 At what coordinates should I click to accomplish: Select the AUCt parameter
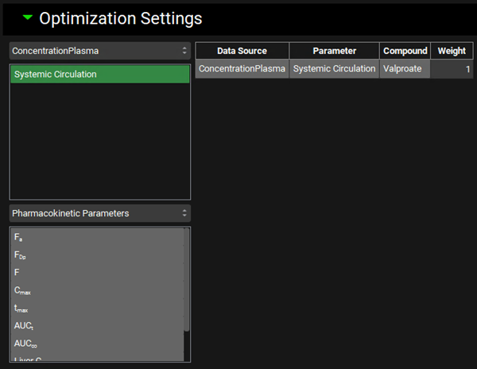pyautogui.click(x=95, y=325)
